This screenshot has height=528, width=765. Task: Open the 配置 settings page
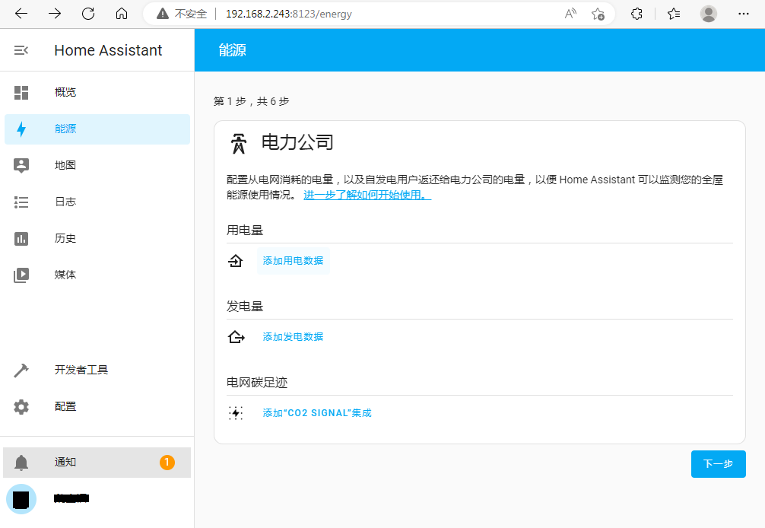click(x=65, y=407)
